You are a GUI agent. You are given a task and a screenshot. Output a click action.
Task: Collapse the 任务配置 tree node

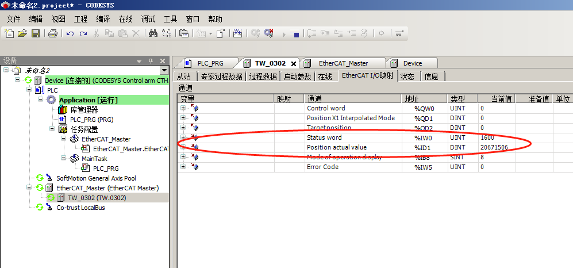coord(52,129)
